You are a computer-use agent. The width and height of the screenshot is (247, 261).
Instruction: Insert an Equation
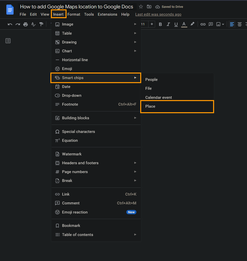[96, 140]
